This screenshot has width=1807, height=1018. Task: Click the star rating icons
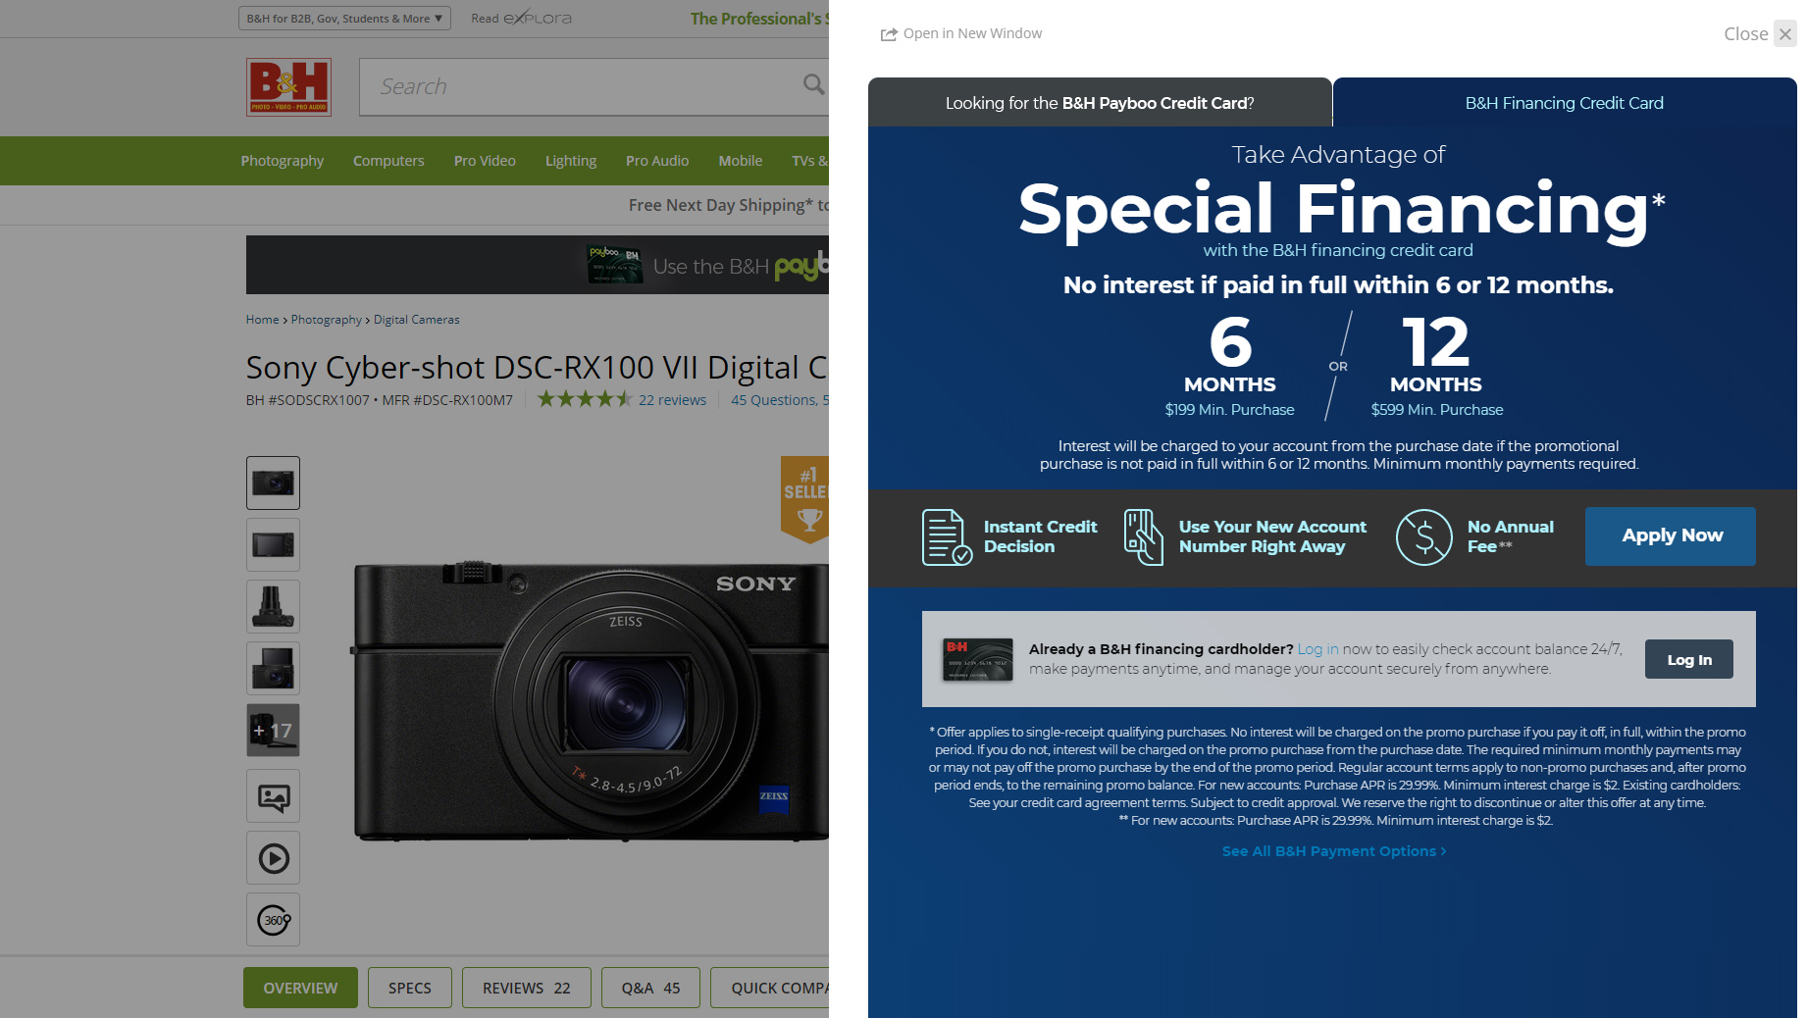click(x=584, y=399)
